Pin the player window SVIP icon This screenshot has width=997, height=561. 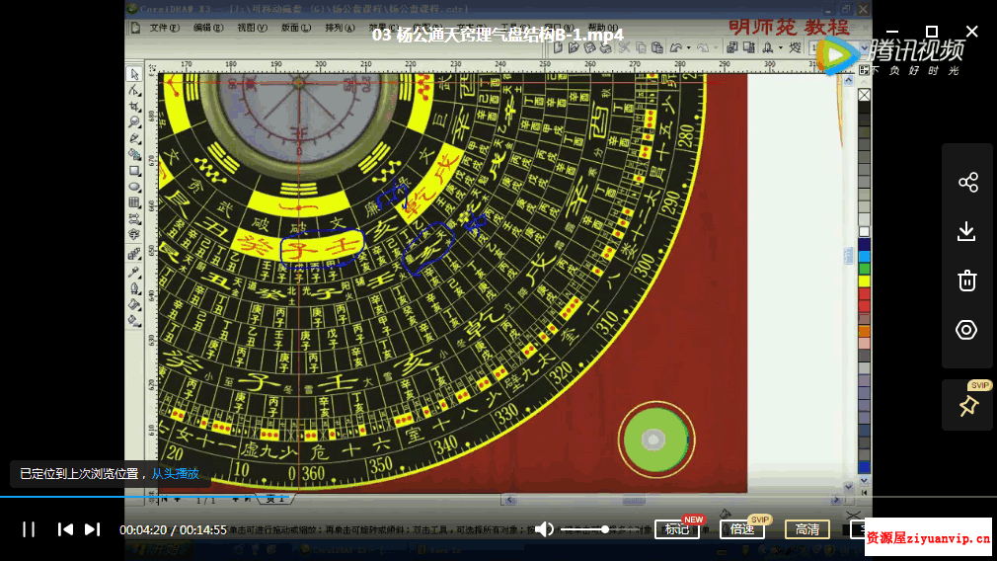(968, 406)
